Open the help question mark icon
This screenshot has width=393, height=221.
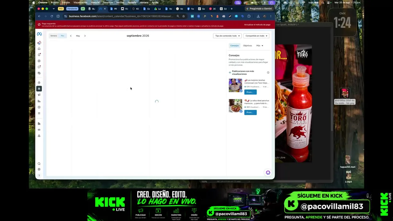pos(39,176)
